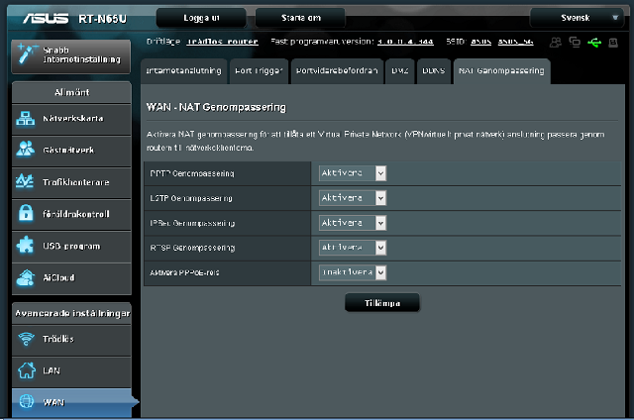Open Föräldrakontroll lock icon item
The width and height of the screenshot is (634, 420).
71,214
